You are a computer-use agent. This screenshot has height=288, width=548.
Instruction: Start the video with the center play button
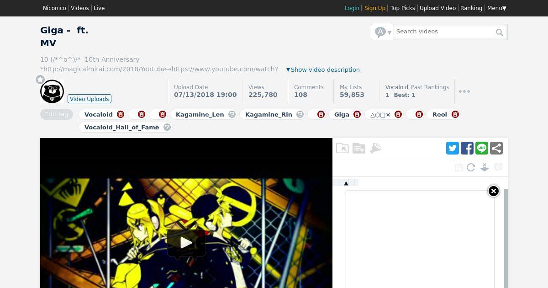click(186, 242)
